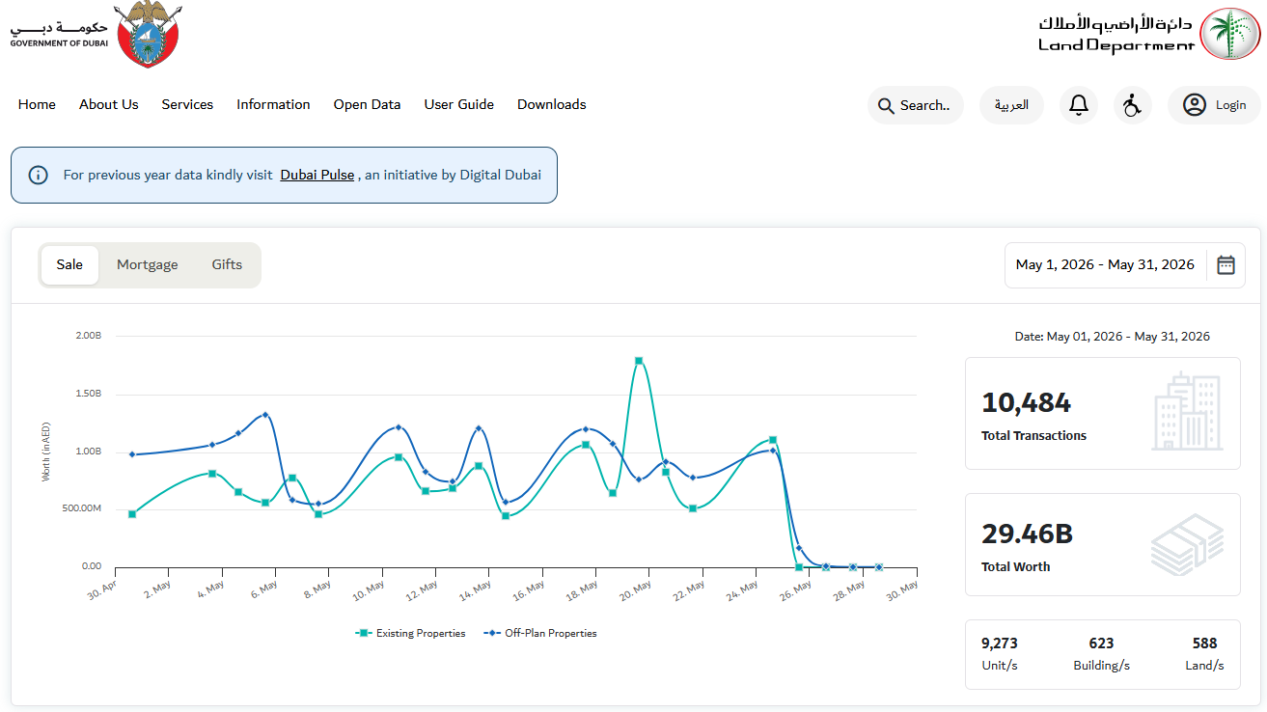The height and width of the screenshot is (712, 1267).
Task: Switch language to Arabic
Action: click(1011, 105)
